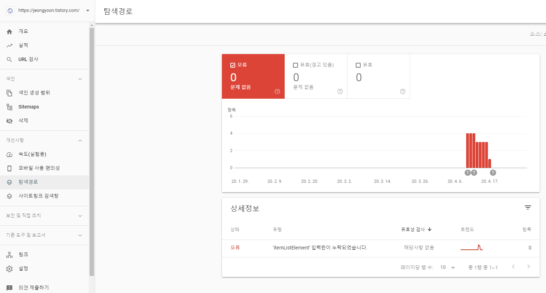
Task: Click the help icon in 유효(경고 있음) card
Action: point(340,91)
